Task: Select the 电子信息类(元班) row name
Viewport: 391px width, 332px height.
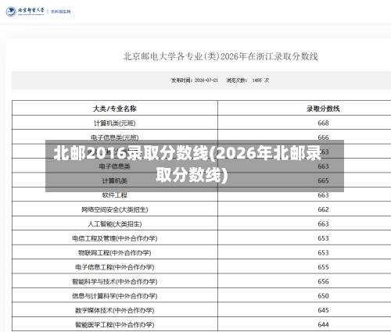Action: point(115,137)
